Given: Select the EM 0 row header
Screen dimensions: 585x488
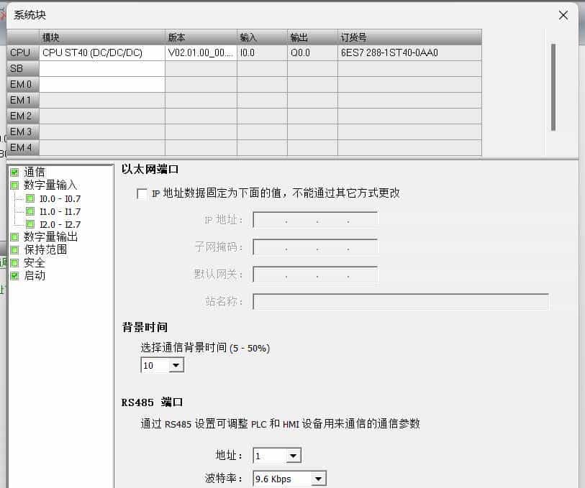Looking at the screenshot, I should click(x=21, y=84).
